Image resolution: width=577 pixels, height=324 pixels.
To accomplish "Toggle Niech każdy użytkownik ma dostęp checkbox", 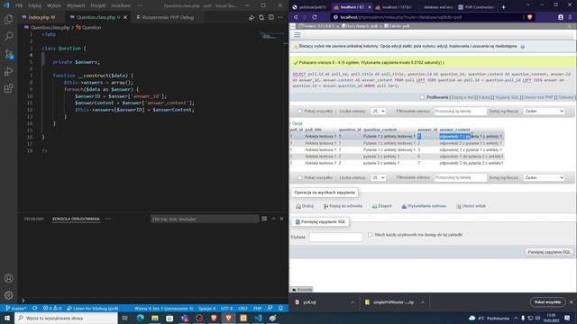I will coord(370,234).
